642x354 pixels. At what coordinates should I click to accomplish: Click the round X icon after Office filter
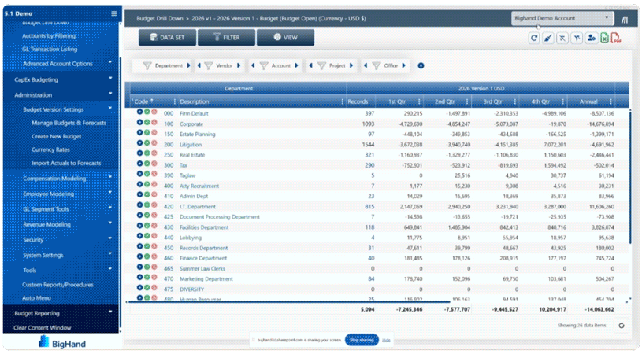pyautogui.click(x=421, y=65)
